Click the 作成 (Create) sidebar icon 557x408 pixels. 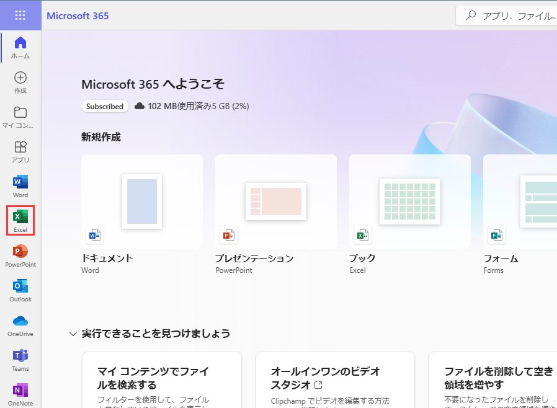20,81
